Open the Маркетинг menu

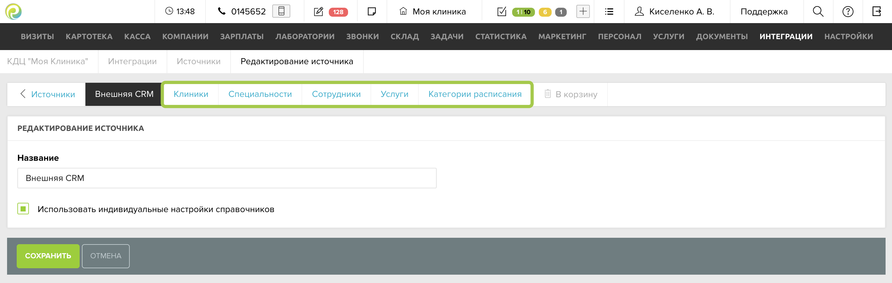[x=562, y=36]
